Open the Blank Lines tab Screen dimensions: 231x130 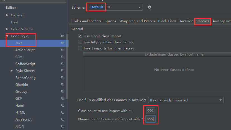coord(167,21)
